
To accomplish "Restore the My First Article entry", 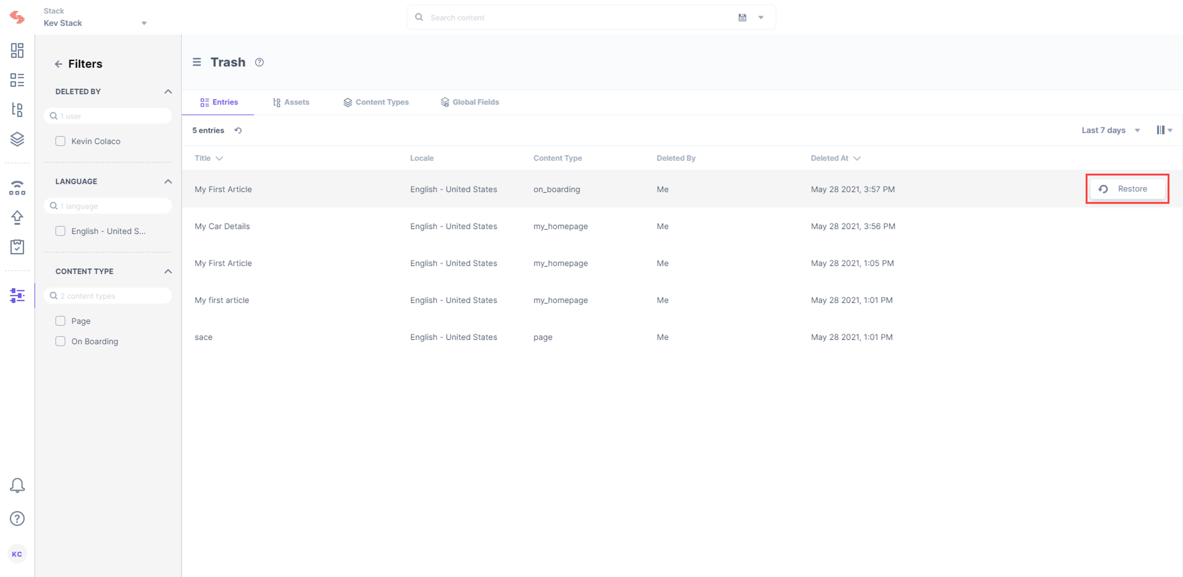I will pos(1128,189).
